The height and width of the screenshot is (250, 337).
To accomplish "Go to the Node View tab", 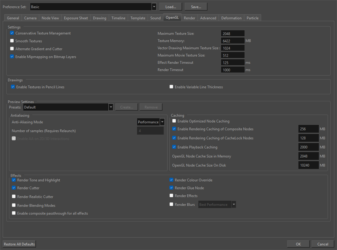I will [50, 18].
